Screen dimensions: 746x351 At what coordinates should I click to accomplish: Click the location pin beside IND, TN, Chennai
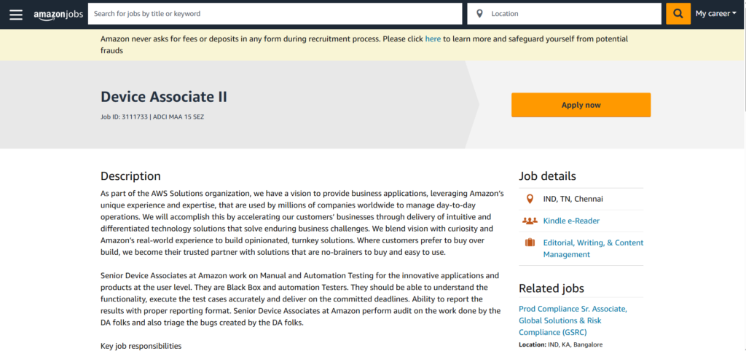[530, 199]
